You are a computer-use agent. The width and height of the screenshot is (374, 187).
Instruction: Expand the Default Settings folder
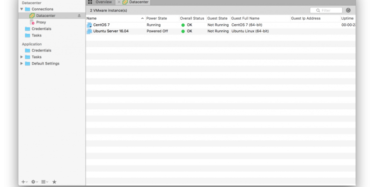point(22,64)
